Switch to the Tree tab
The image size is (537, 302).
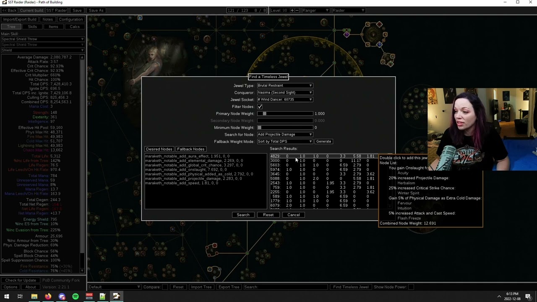pyautogui.click(x=11, y=26)
